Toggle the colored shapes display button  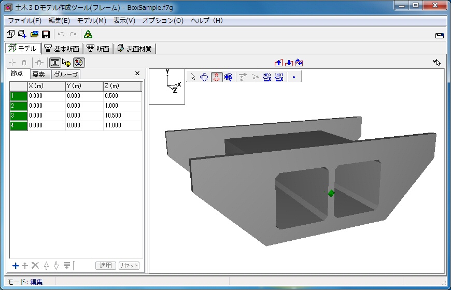point(79,62)
